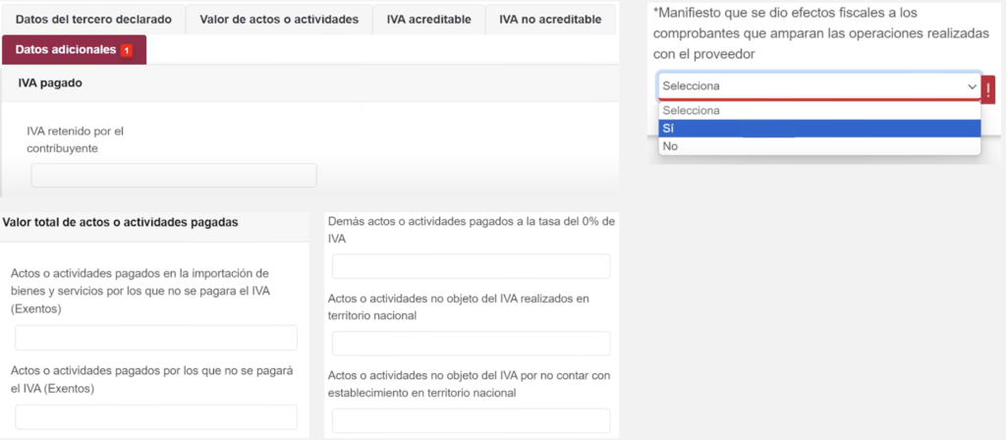Click Valor total de actos pagadas heading

coord(120,222)
